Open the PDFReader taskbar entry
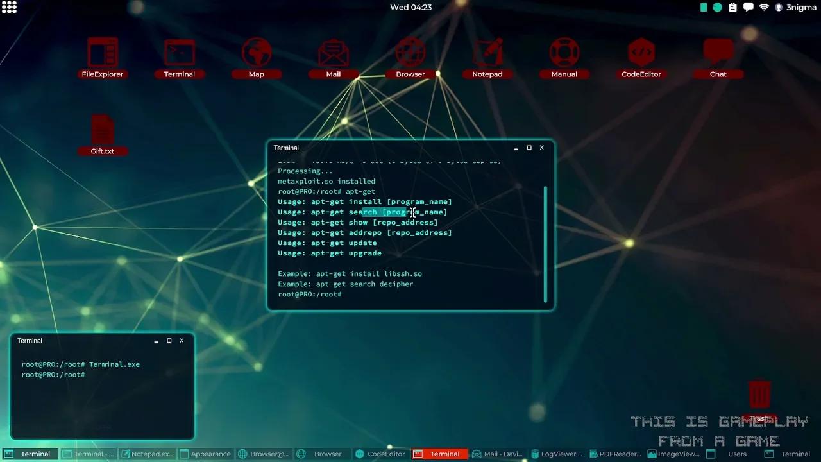 coord(616,454)
